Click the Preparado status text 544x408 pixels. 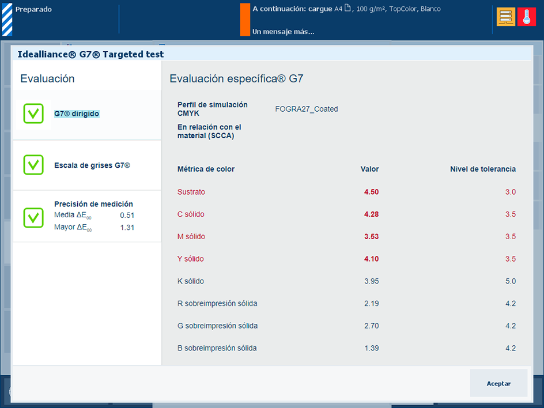pos(33,9)
